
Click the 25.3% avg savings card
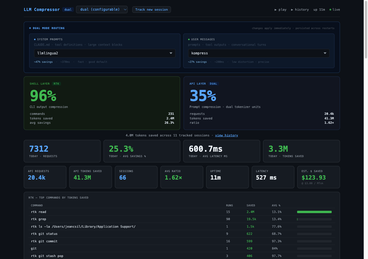(x=142, y=151)
